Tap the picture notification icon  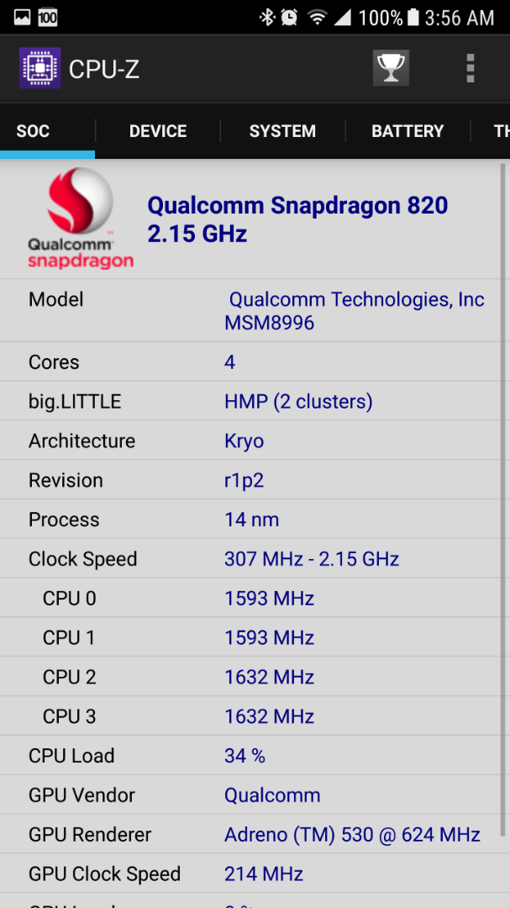point(23,18)
